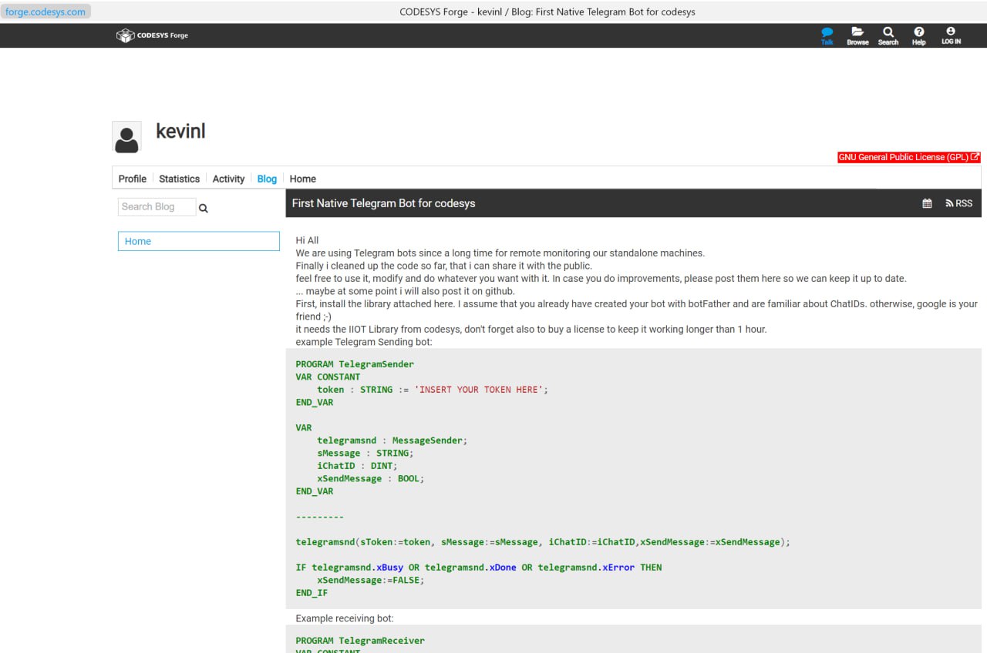987x653 pixels.
Task: Click 'sMessage : STRING;' declaration line
Action: pyautogui.click(x=365, y=453)
